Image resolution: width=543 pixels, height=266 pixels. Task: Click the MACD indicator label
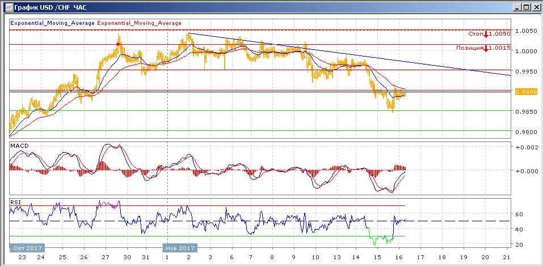[19, 146]
